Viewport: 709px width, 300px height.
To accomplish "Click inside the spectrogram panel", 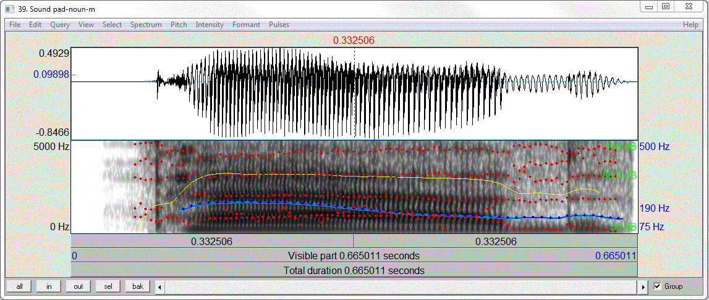I will (354, 186).
